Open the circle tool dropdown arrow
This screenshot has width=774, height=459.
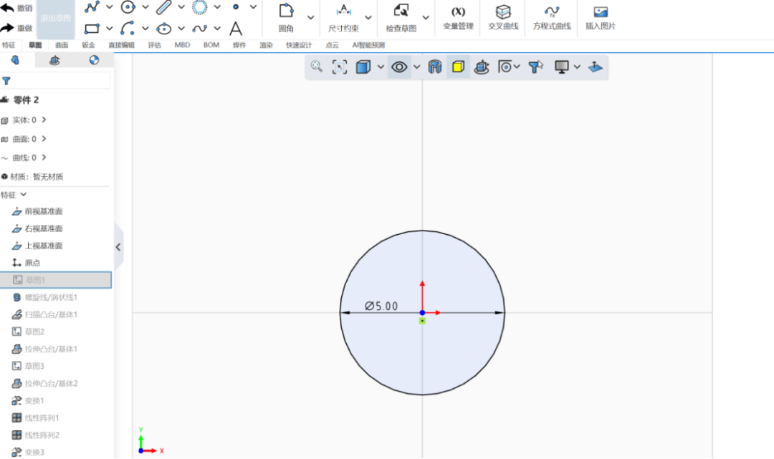tap(145, 7)
